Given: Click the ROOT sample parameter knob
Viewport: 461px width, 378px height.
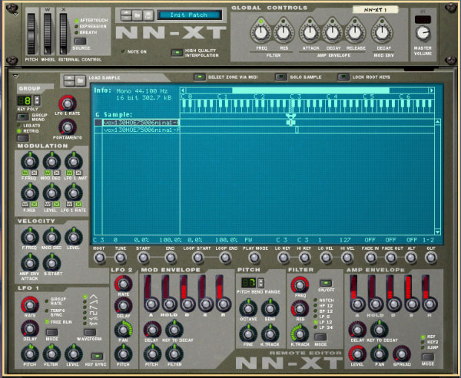Looking at the screenshot, I should (x=99, y=258).
